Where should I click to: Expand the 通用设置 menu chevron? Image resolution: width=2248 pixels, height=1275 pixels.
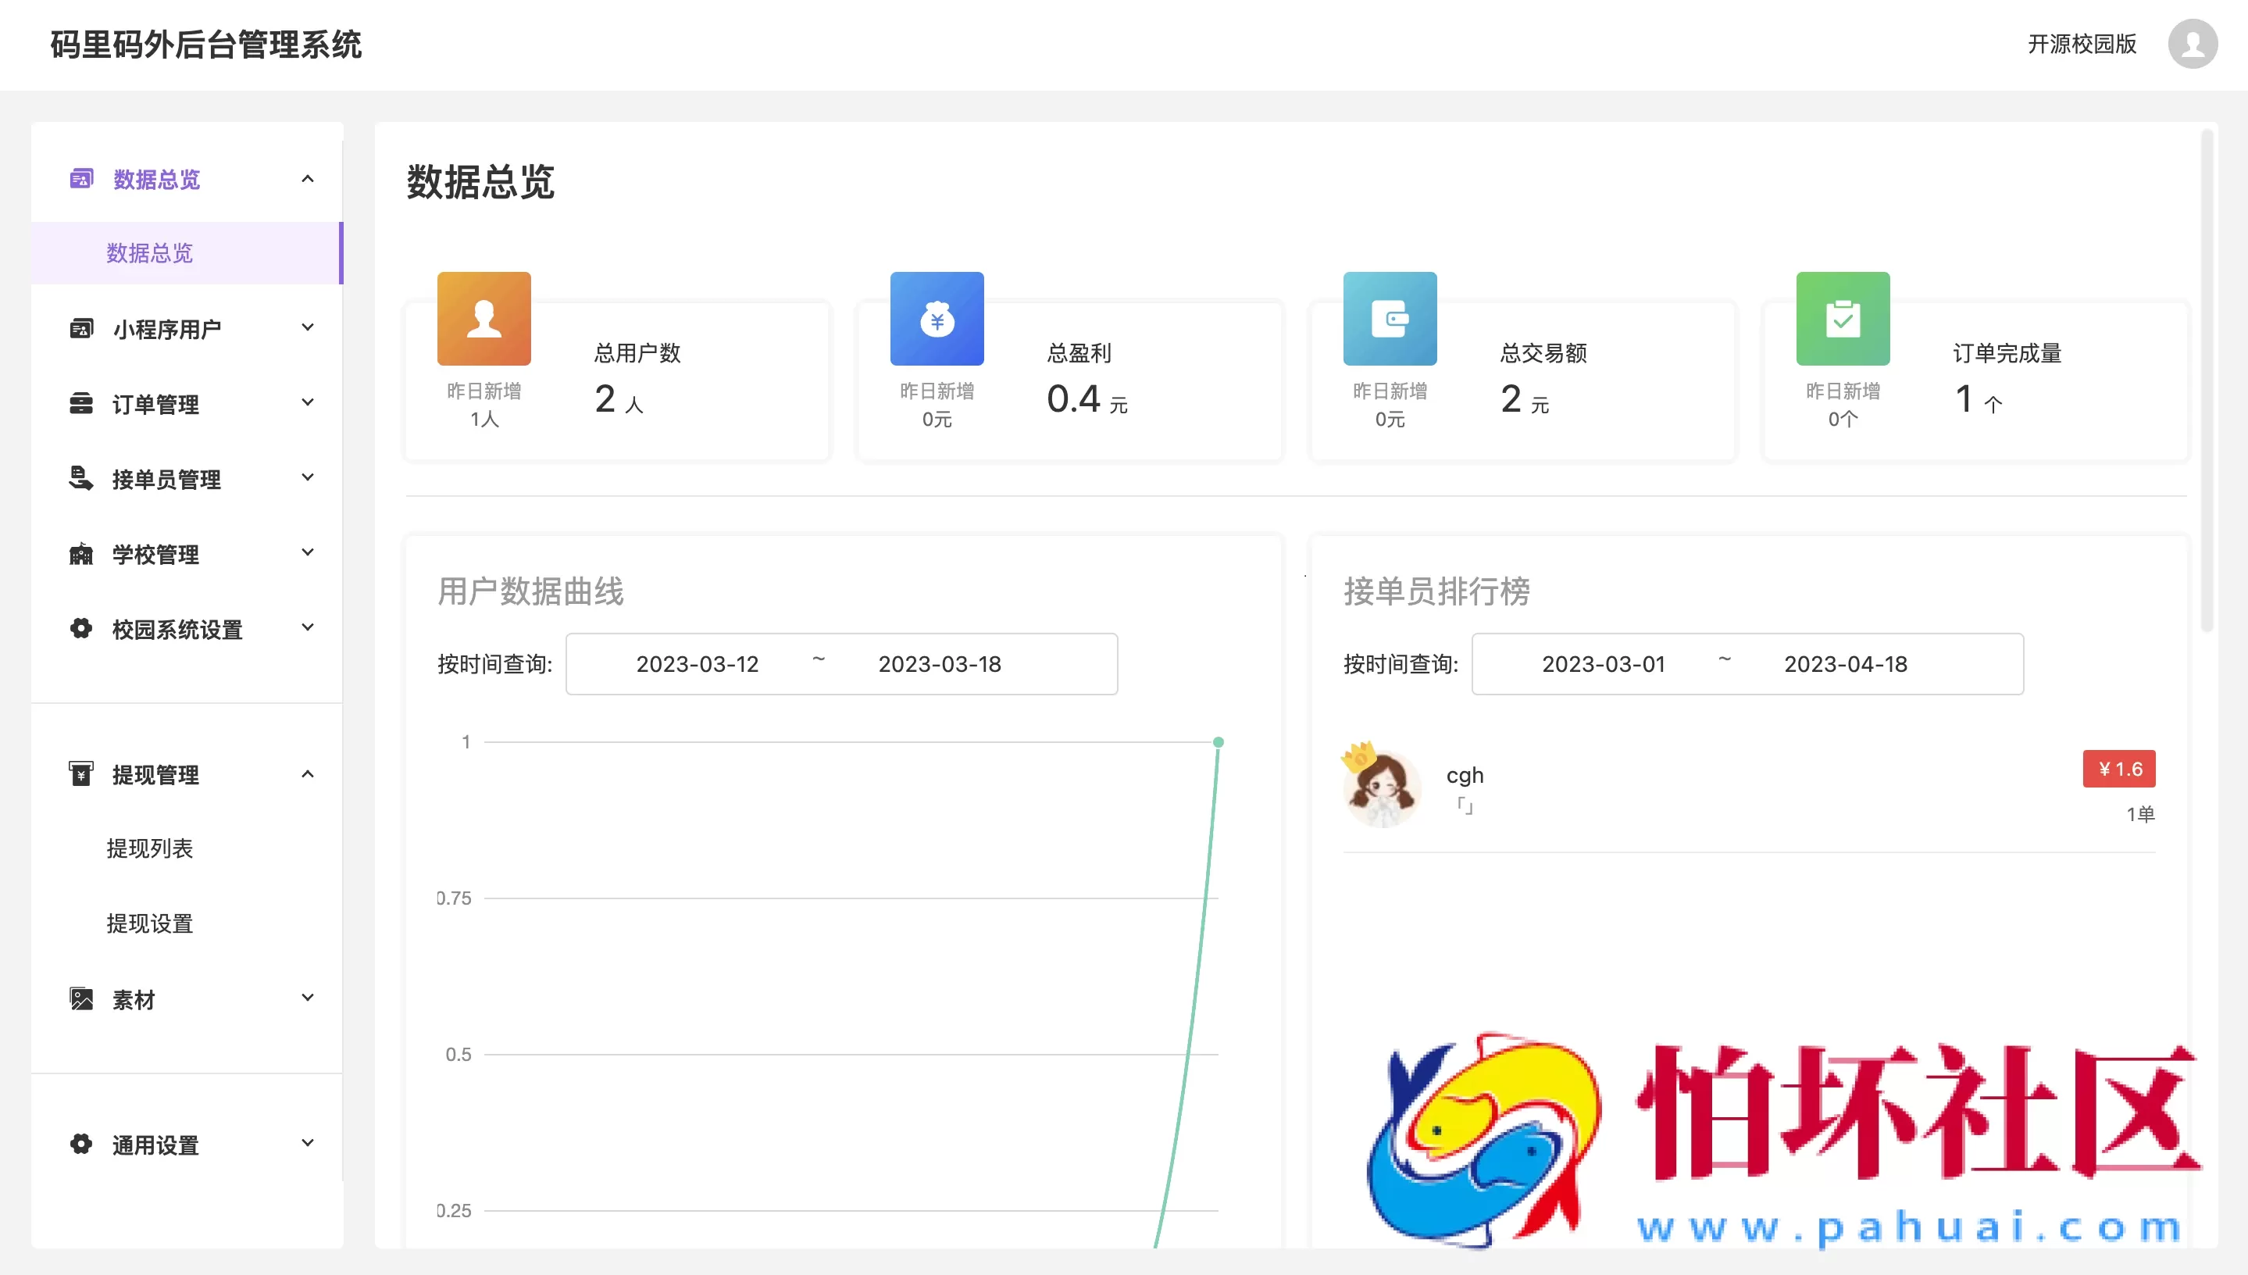[307, 1144]
